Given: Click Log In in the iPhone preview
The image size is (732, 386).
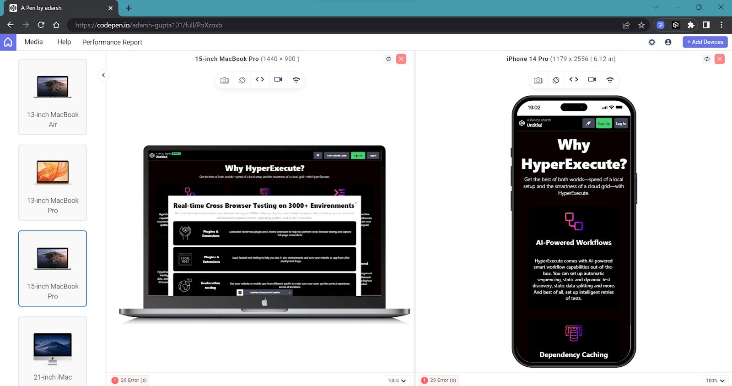Looking at the screenshot, I should tap(621, 123).
